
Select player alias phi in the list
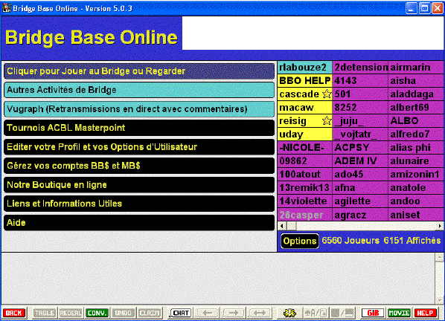click(416, 147)
